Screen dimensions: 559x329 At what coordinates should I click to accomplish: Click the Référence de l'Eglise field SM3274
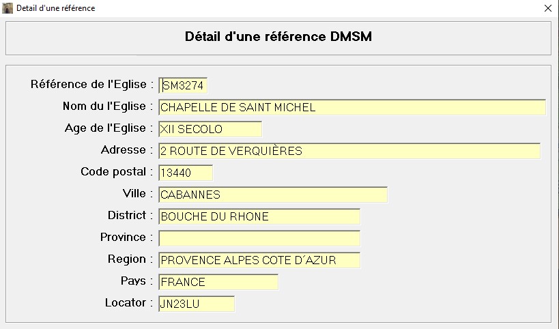(x=183, y=85)
